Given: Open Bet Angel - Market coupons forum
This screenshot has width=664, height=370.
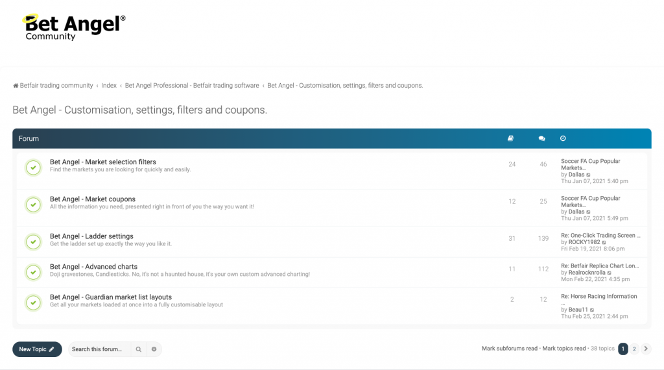Looking at the screenshot, I should coord(93,199).
